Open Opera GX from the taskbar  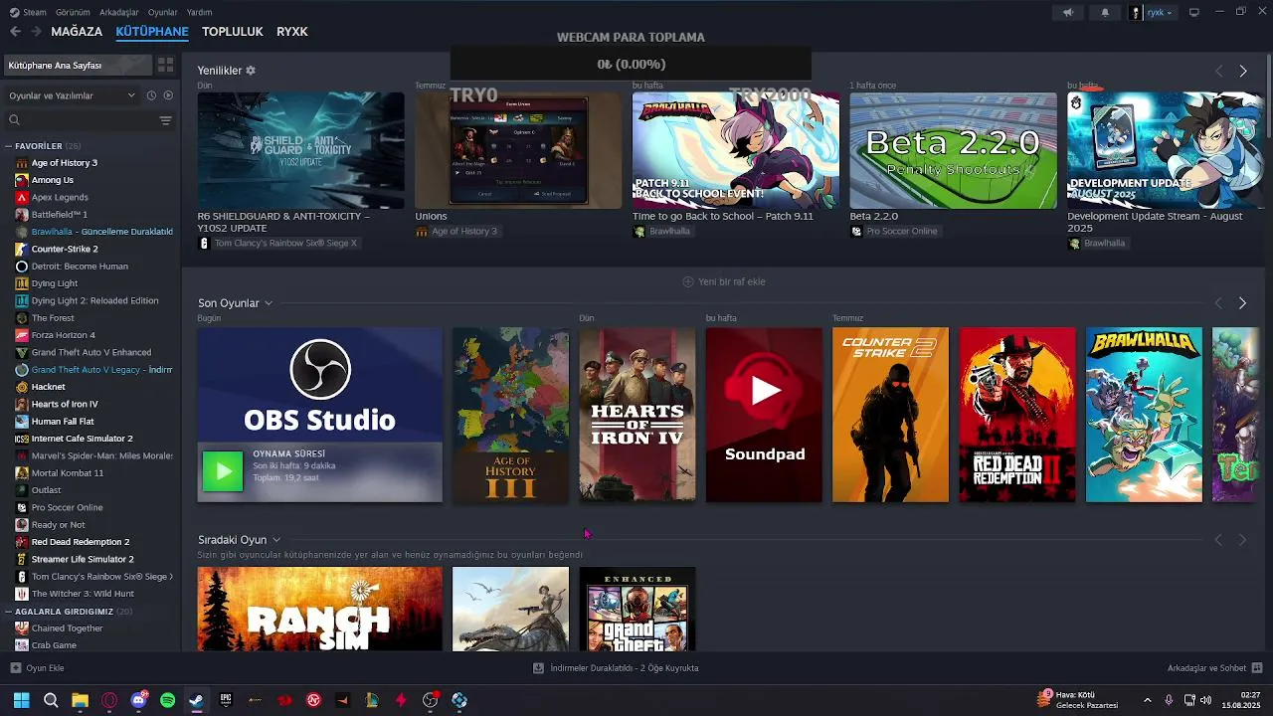click(109, 700)
